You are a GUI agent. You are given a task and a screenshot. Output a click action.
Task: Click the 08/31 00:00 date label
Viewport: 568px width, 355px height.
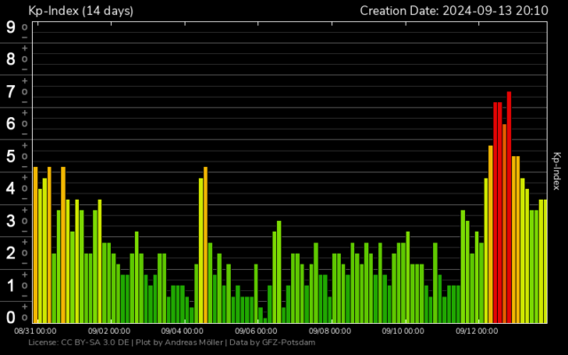pos(36,329)
